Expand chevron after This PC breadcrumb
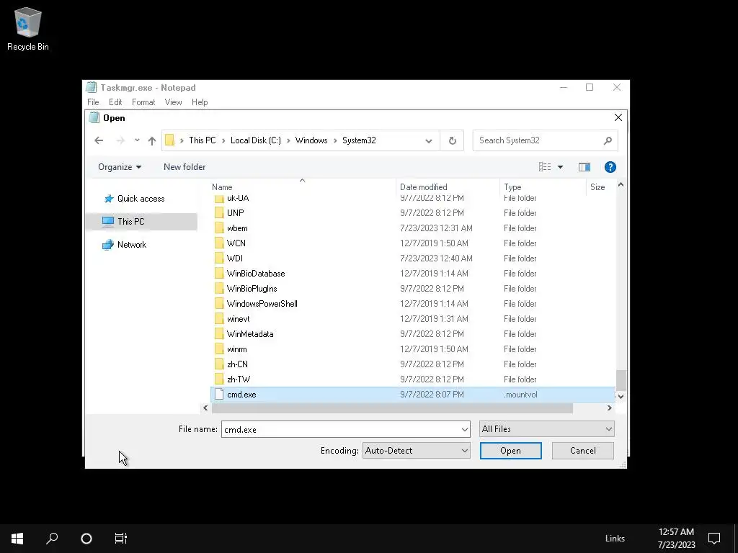 pos(223,140)
